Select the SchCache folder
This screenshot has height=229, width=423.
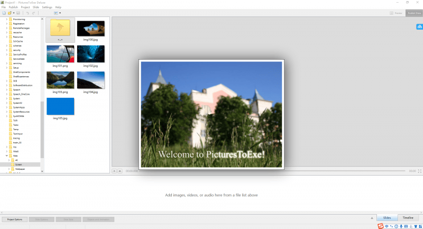(18, 41)
